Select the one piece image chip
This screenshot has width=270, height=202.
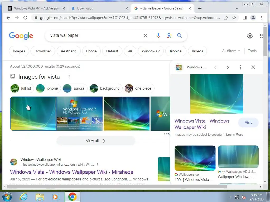(139, 88)
